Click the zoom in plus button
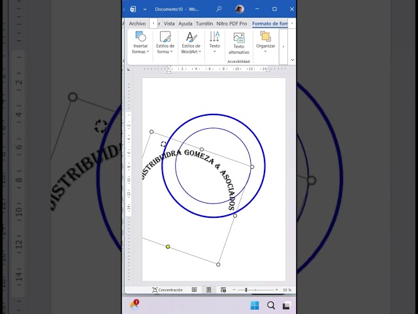 pyautogui.click(x=277, y=290)
